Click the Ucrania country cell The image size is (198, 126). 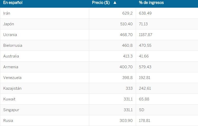[x=10, y=35]
